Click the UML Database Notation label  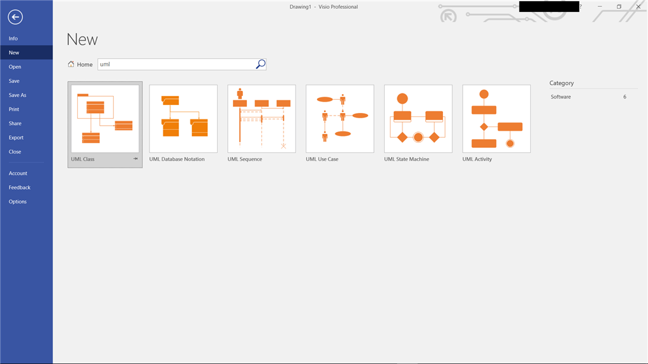pos(177,159)
